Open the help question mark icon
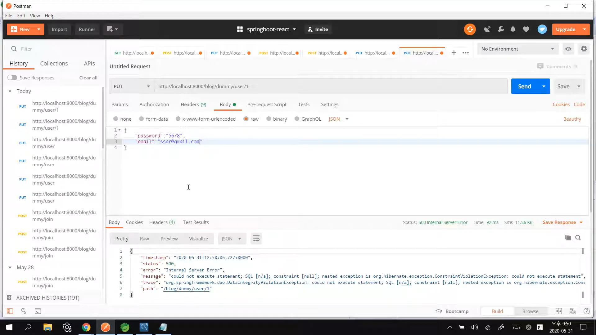The height and width of the screenshot is (335, 596). (586, 311)
